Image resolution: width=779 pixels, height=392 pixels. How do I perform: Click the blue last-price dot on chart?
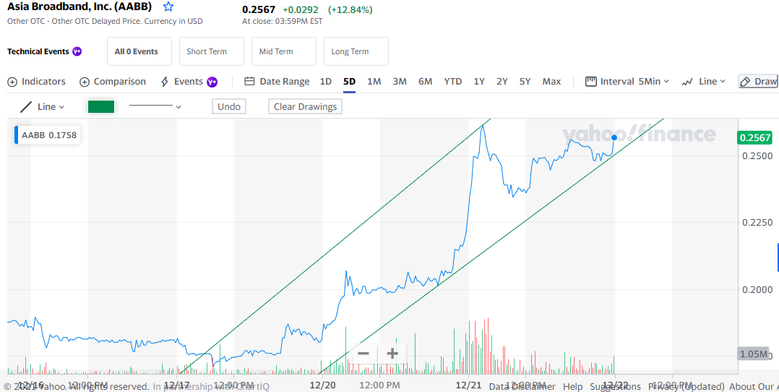(614, 137)
